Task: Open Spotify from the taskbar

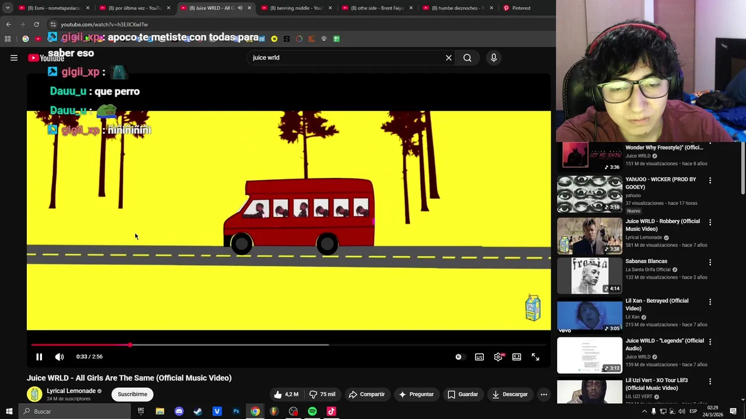Action: [x=312, y=411]
